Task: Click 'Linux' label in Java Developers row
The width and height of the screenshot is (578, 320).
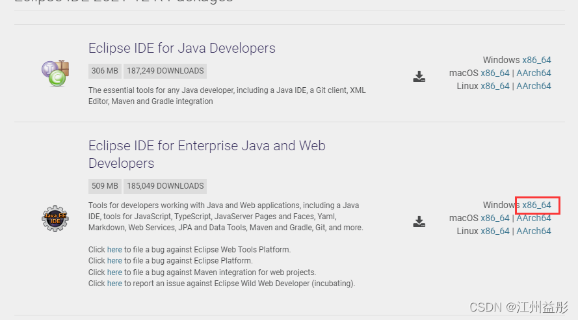Action: tap(467, 86)
